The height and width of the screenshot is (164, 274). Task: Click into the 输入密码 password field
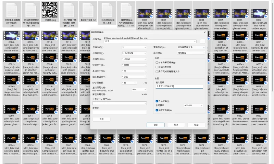[179, 86]
